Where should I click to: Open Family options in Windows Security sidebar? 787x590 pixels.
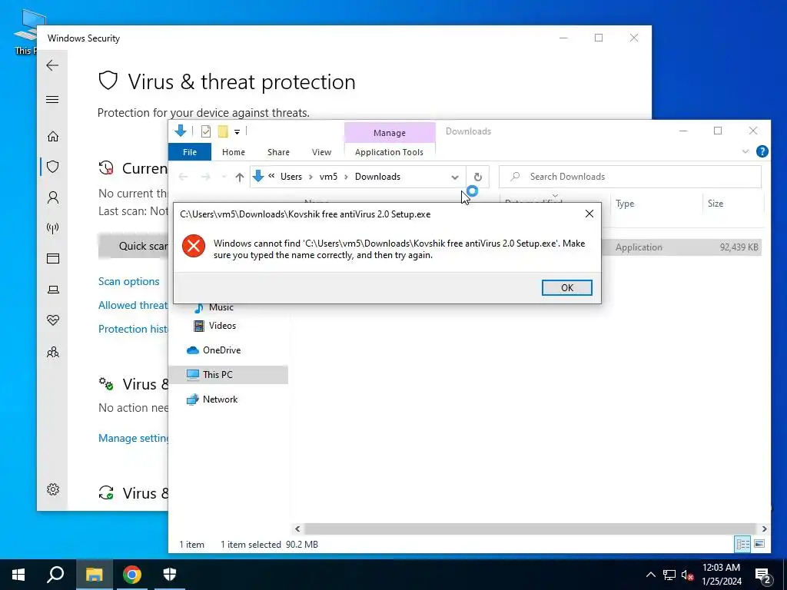click(53, 352)
